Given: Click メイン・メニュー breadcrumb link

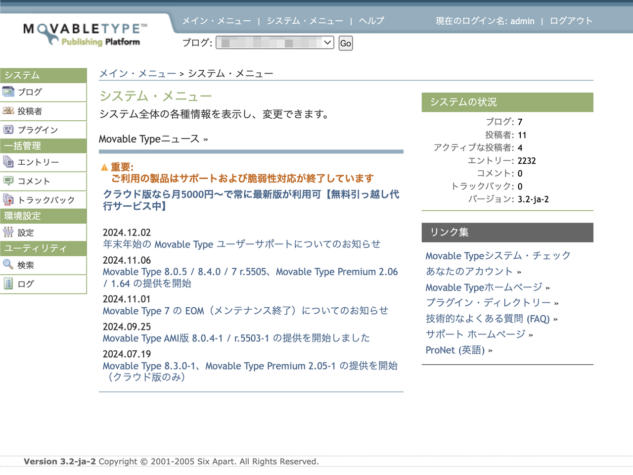Looking at the screenshot, I should point(137,73).
